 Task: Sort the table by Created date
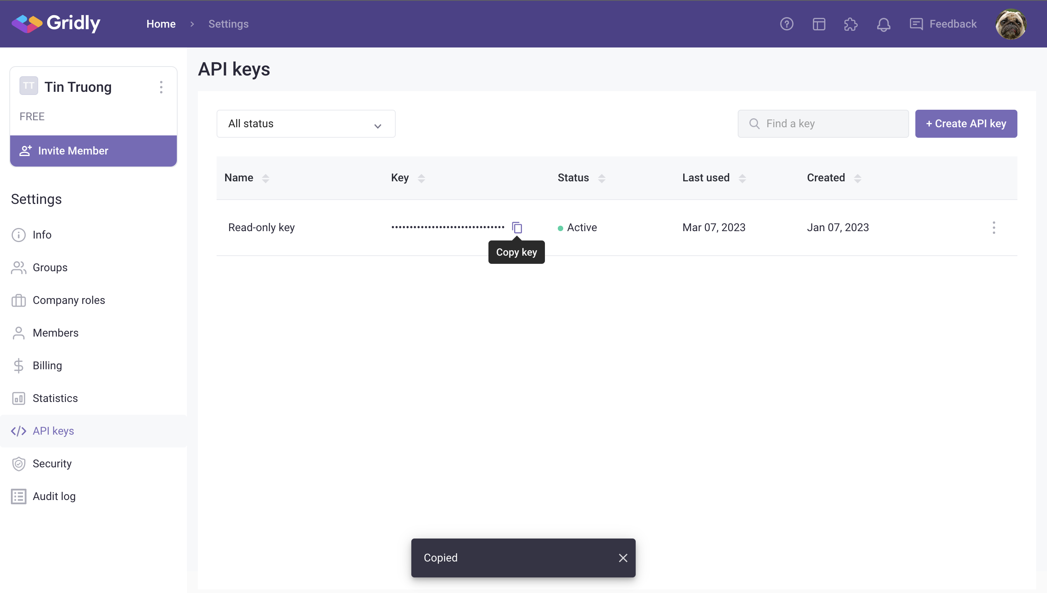(x=857, y=178)
